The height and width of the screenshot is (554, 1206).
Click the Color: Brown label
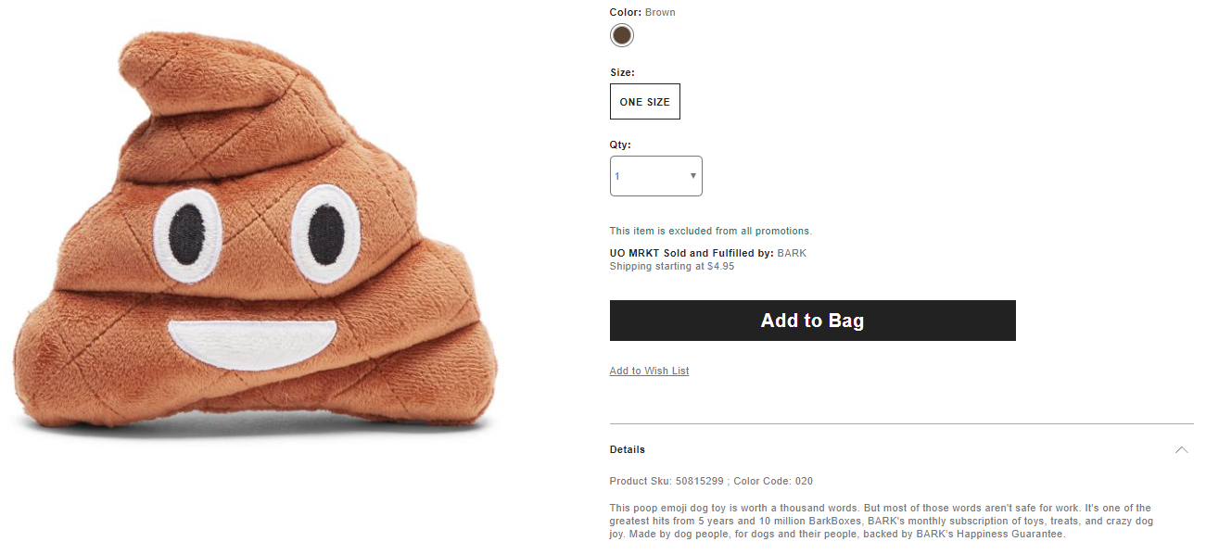pyautogui.click(x=642, y=13)
